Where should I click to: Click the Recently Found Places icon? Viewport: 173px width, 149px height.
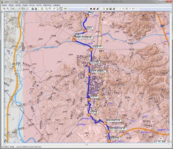(x=98, y=9)
